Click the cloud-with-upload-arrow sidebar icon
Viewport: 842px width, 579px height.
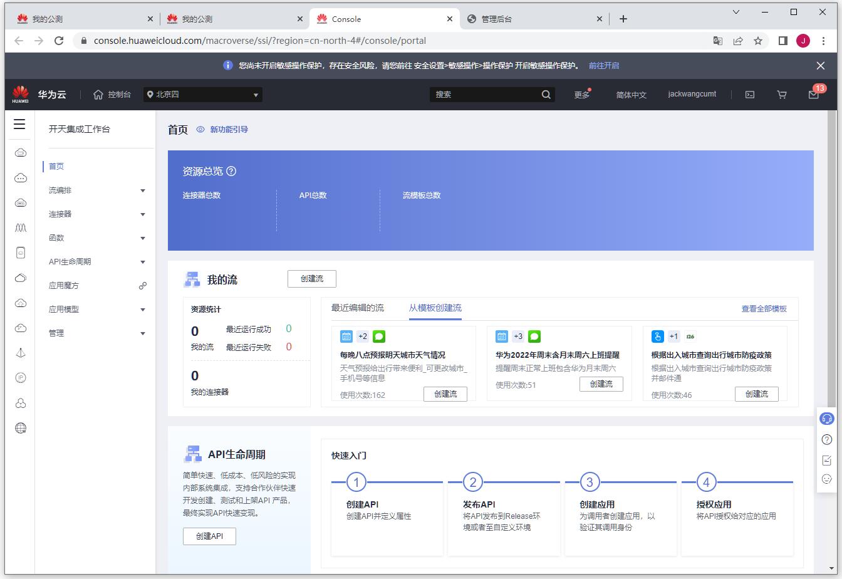[x=21, y=303]
